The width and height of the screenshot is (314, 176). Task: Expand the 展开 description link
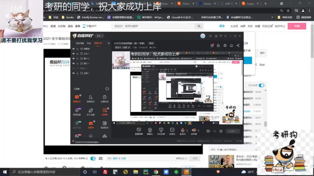point(262,53)
